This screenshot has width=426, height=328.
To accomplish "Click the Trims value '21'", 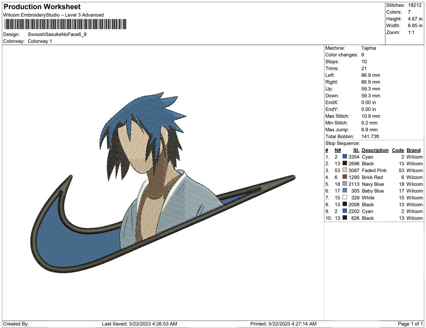I will (364, 68).
